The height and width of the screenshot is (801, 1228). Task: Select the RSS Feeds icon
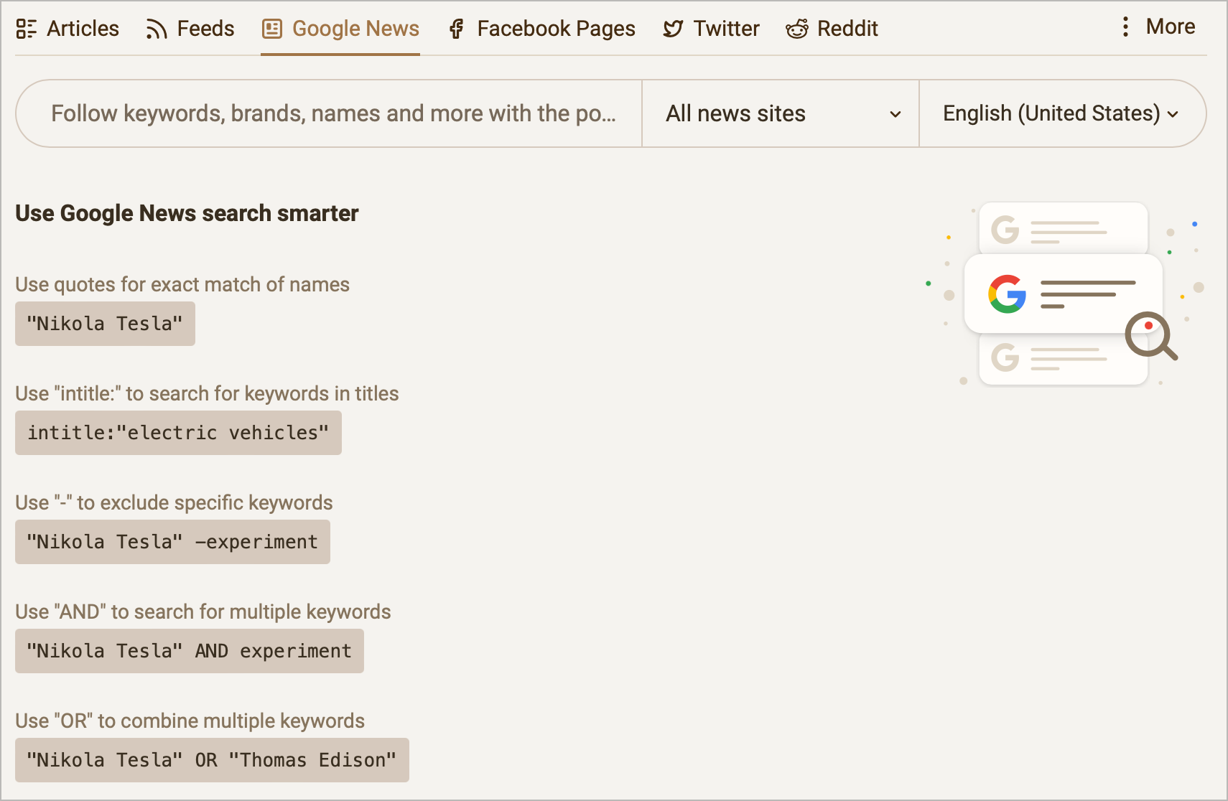click(x=155, y=27)
